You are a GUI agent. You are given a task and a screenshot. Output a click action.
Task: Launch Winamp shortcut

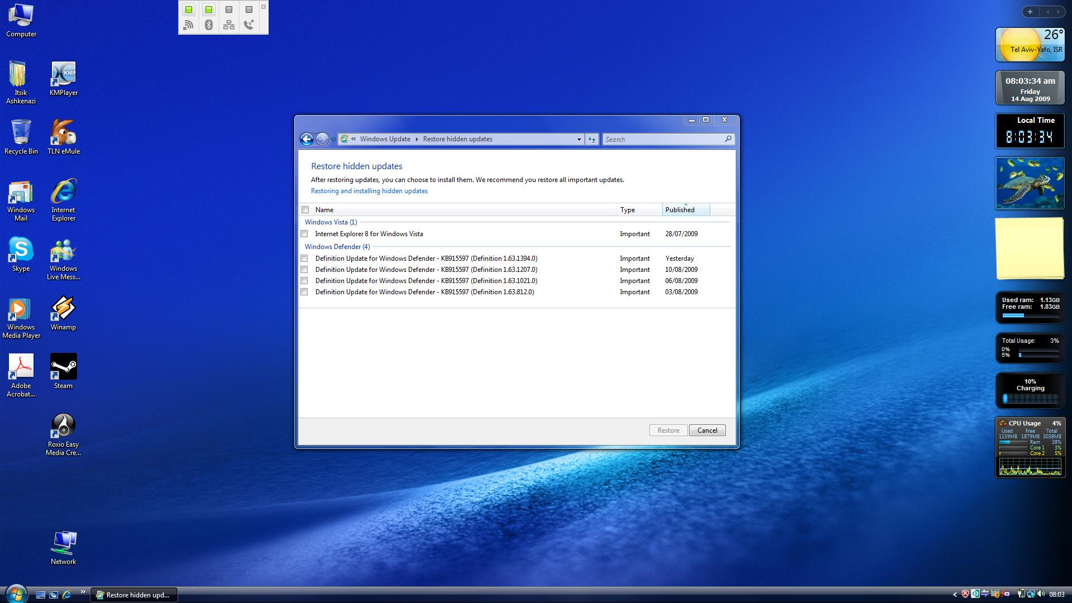(x=64, y=313)
